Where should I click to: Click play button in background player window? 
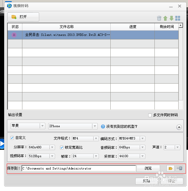pos(2,144)
